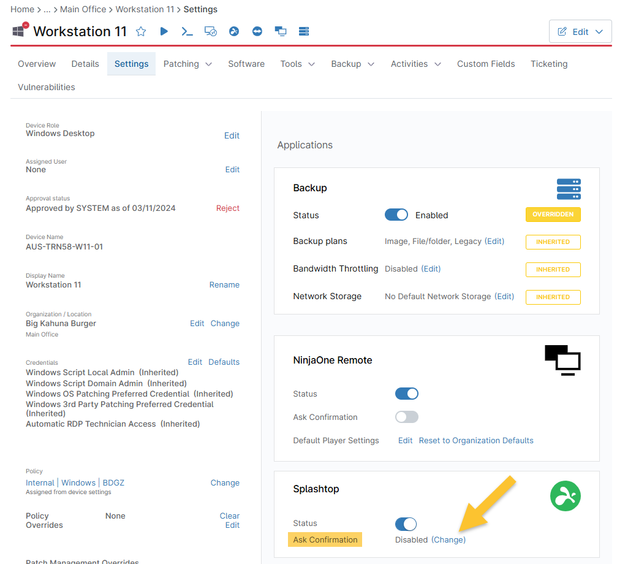Open the Edit dropdown button at top right
Viewport: 617px width, 564px height.
(580, 32)
